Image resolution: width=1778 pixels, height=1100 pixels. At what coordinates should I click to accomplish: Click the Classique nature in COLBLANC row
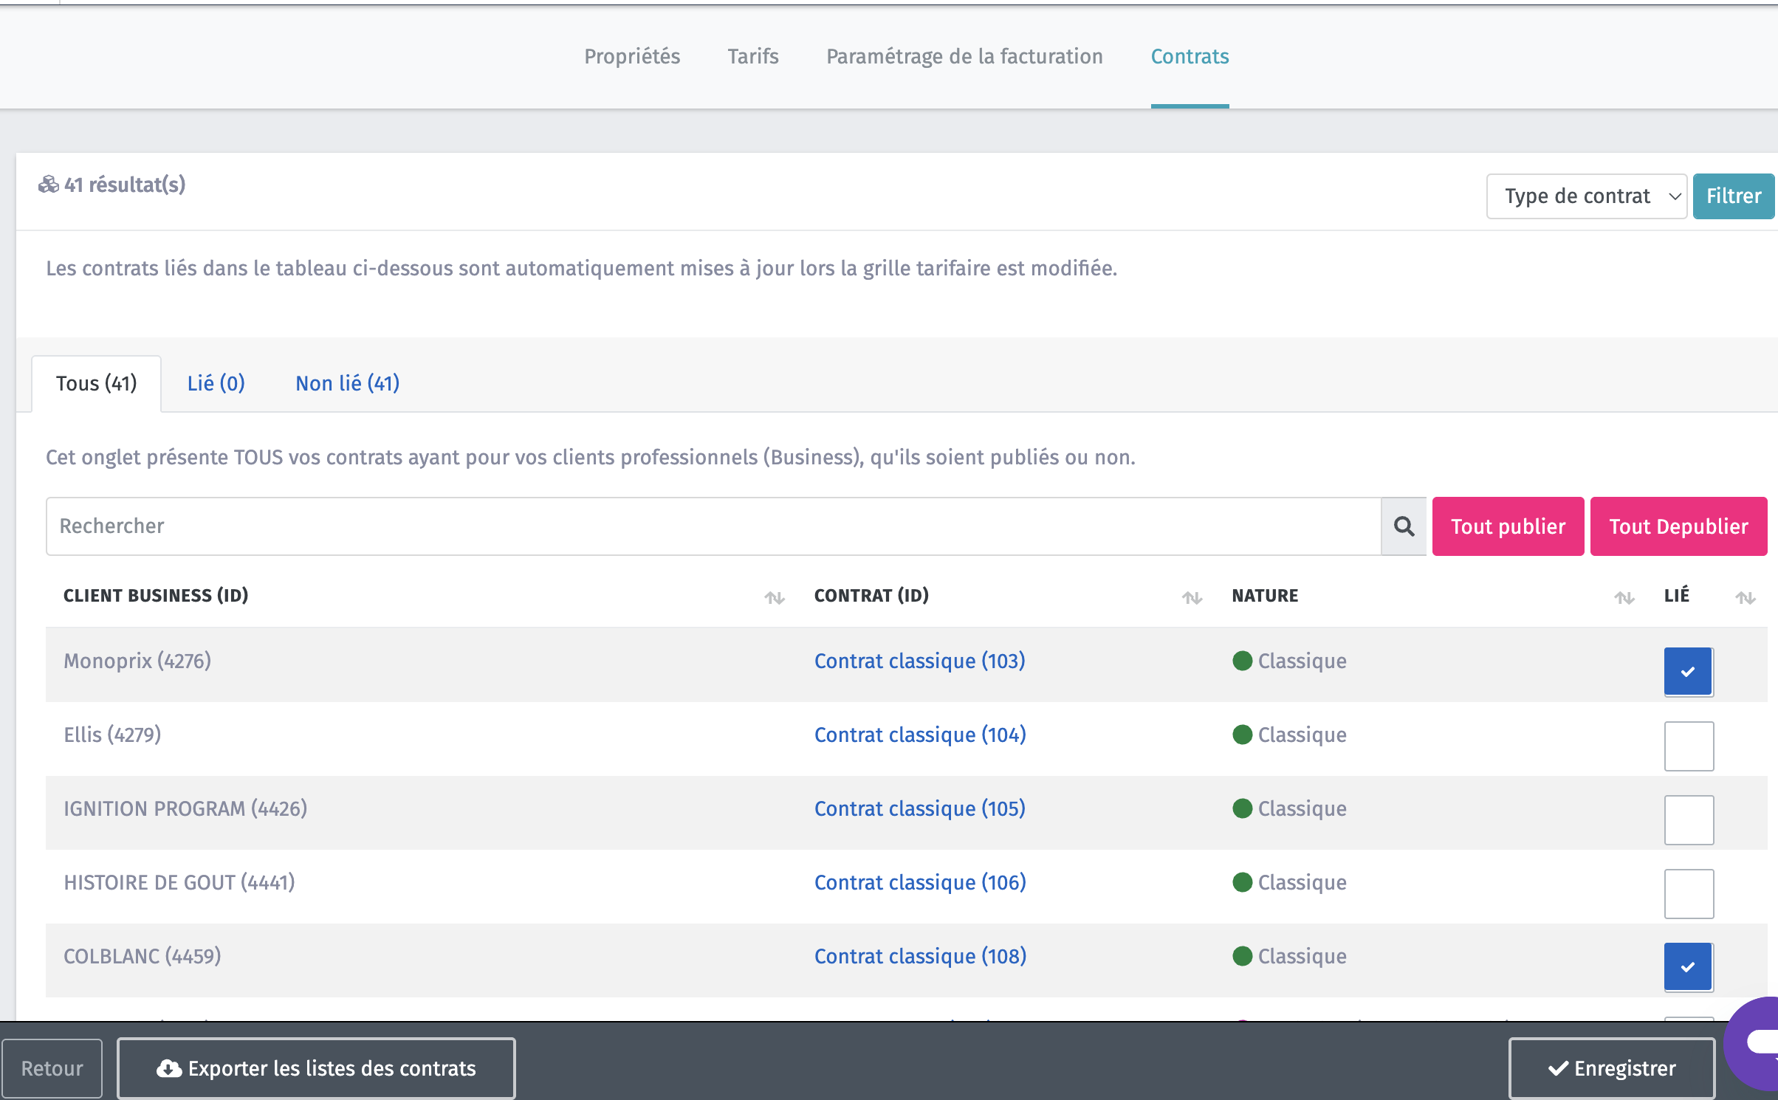(1302, 957)
